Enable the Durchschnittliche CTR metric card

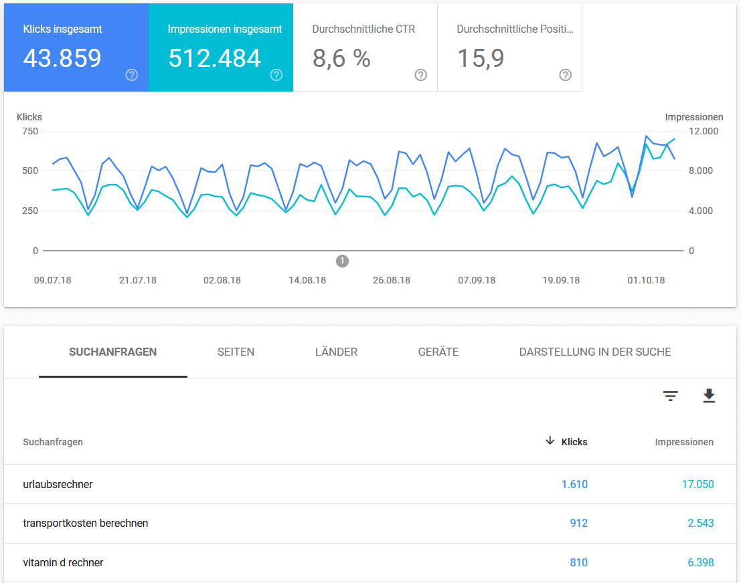pos(365,47)
